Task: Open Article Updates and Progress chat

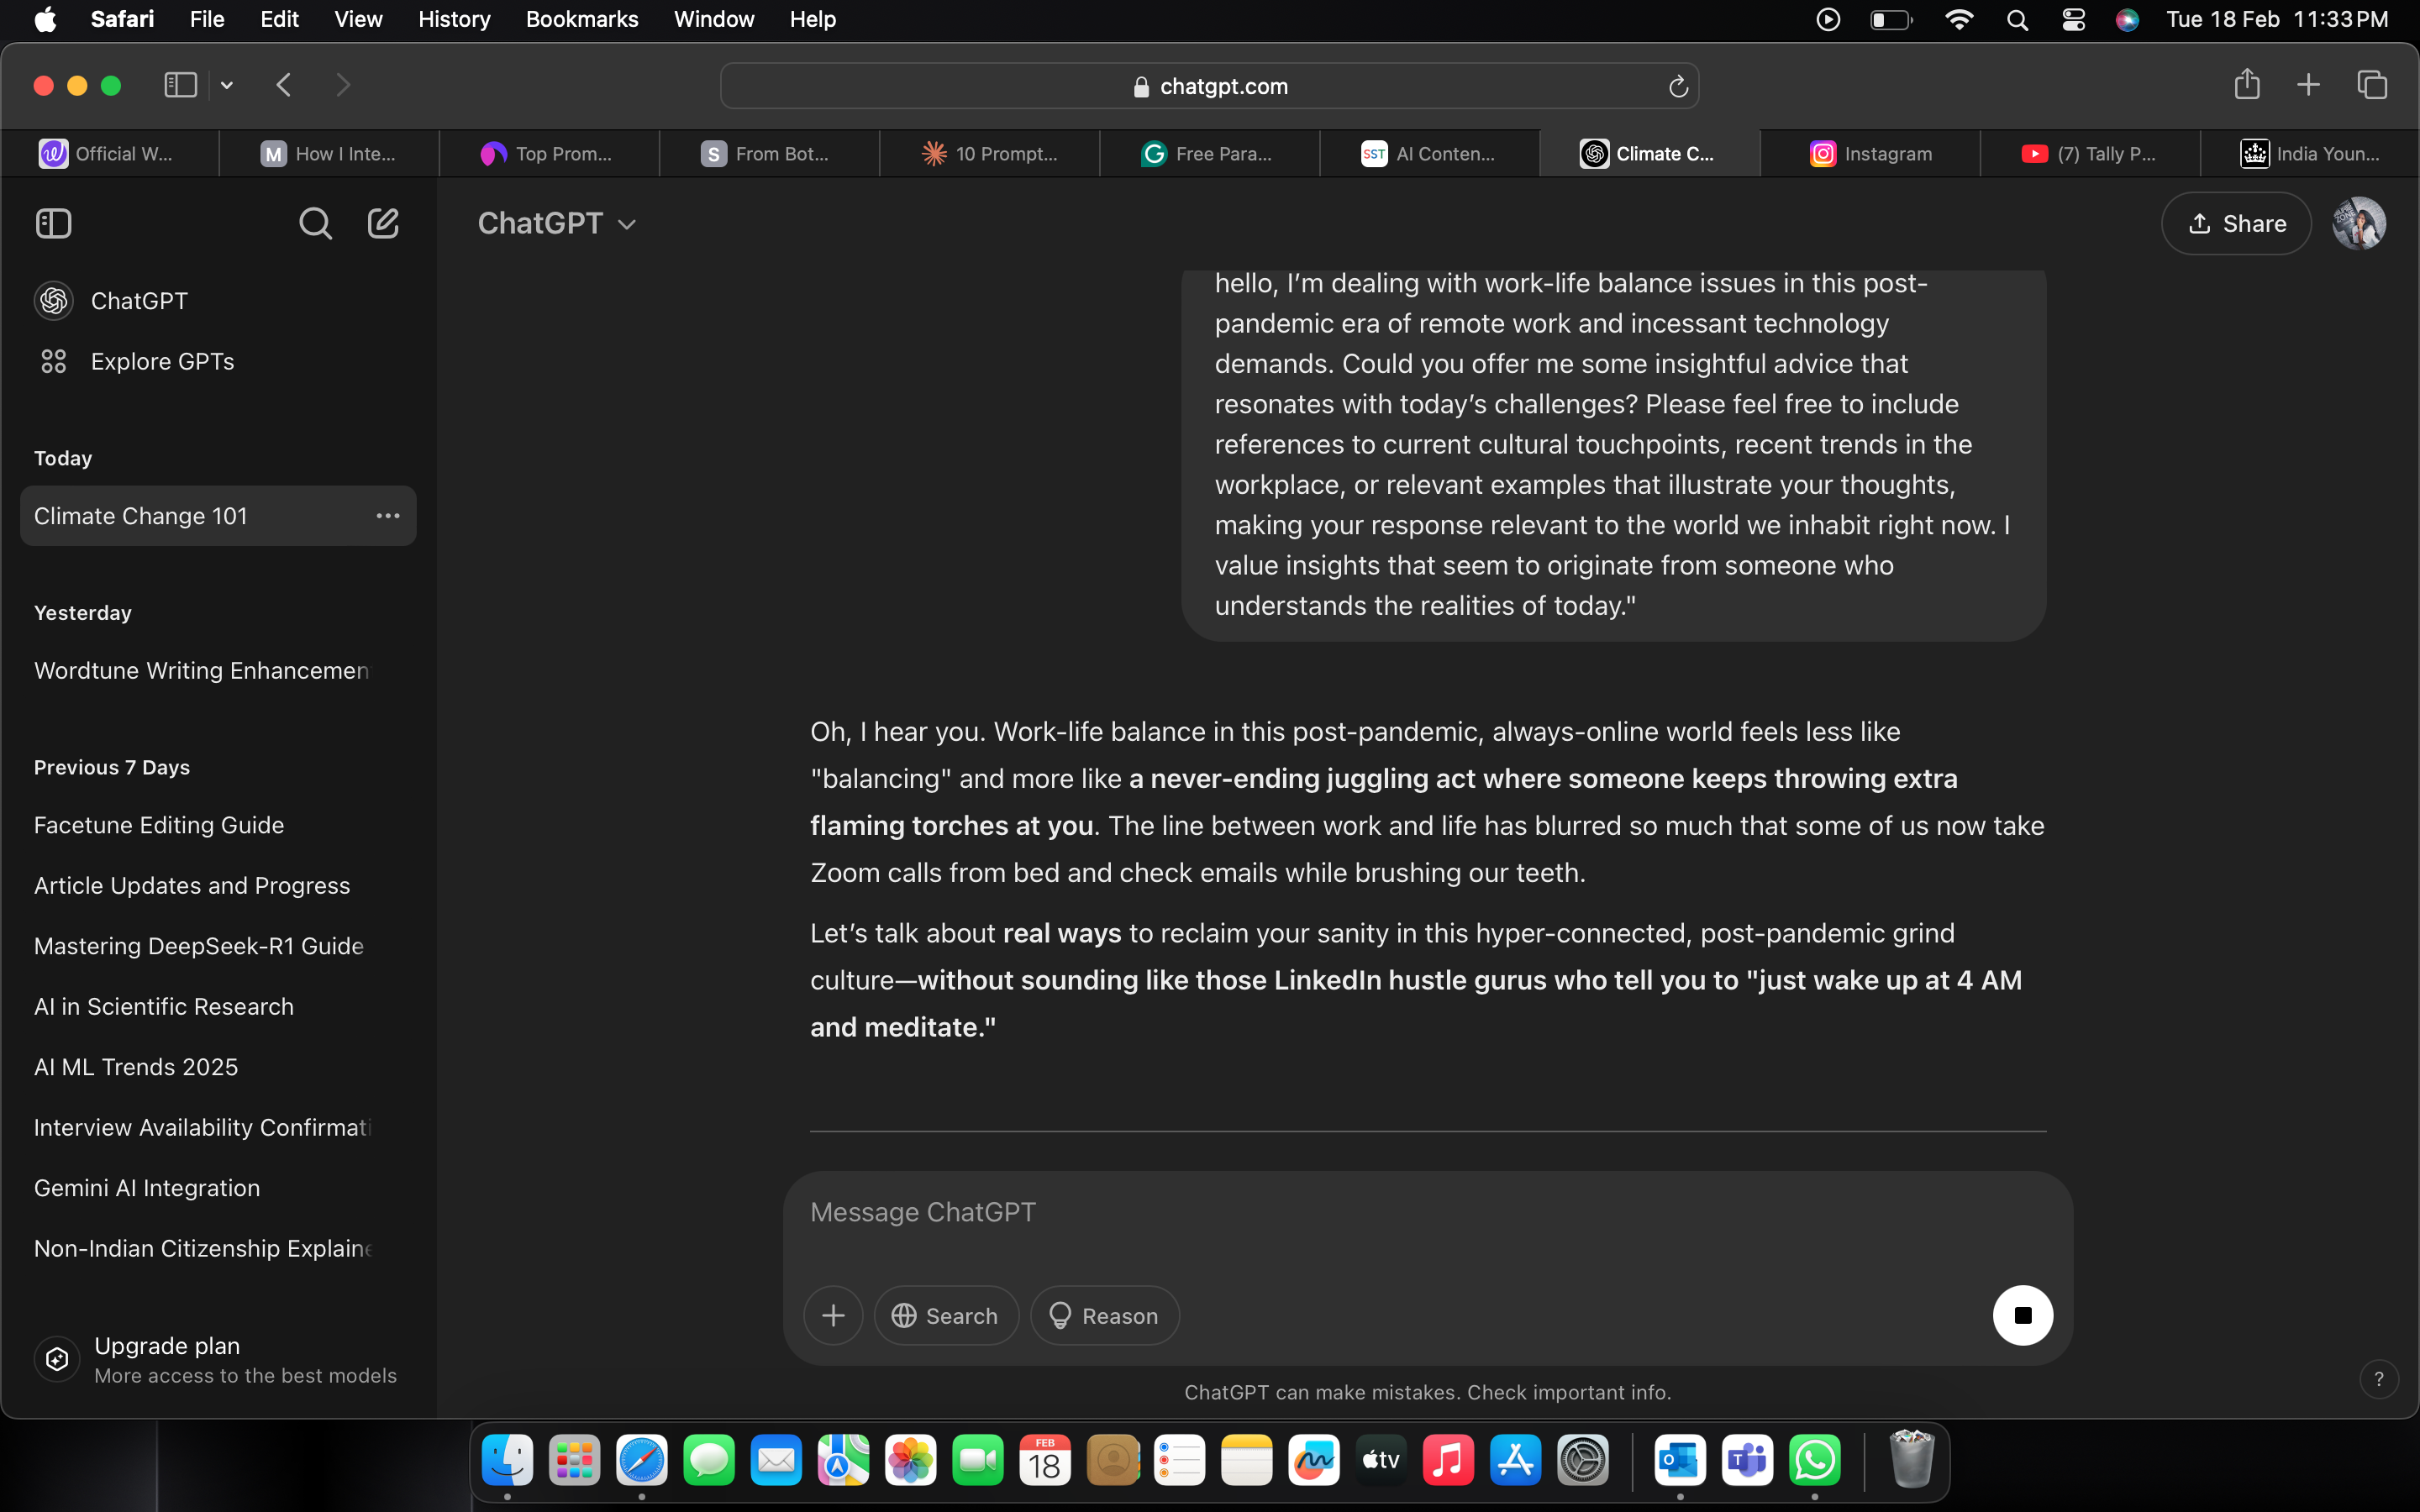Action: click(218, 886)
